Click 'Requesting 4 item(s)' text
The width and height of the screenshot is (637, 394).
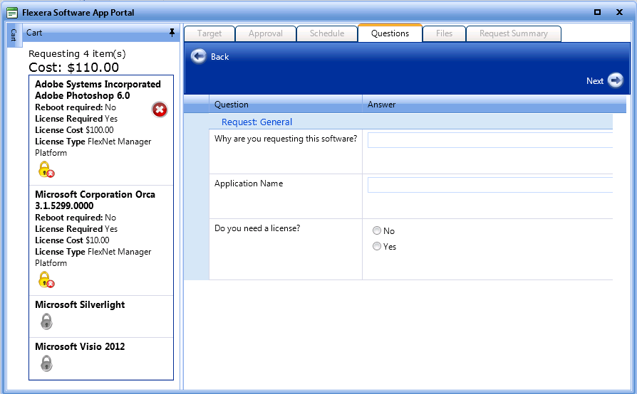(77, 54)
